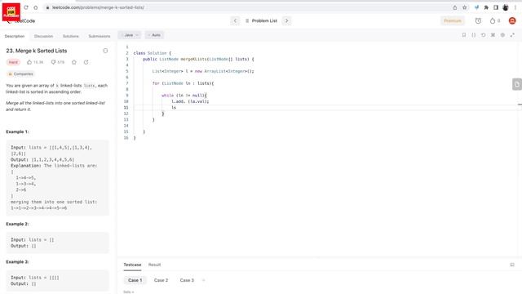
Task: Add a new testcase with plus
Action: (204, 280)
